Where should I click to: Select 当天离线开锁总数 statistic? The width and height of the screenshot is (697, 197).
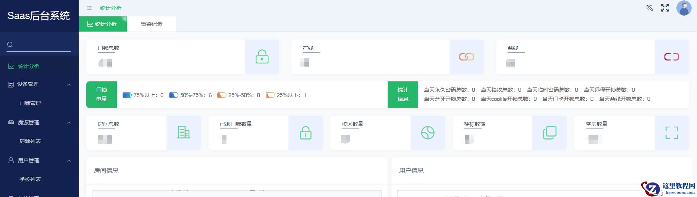(x=625, y=99)
